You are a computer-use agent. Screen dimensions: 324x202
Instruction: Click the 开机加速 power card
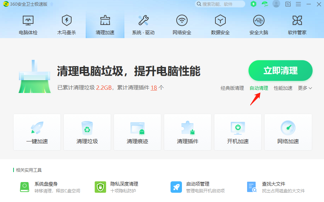coord(238,132)
